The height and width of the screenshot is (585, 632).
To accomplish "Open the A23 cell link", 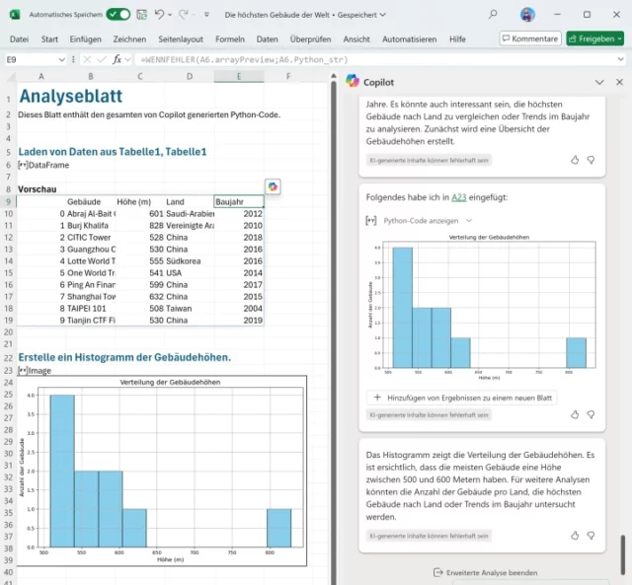I will tap(458, 197).
